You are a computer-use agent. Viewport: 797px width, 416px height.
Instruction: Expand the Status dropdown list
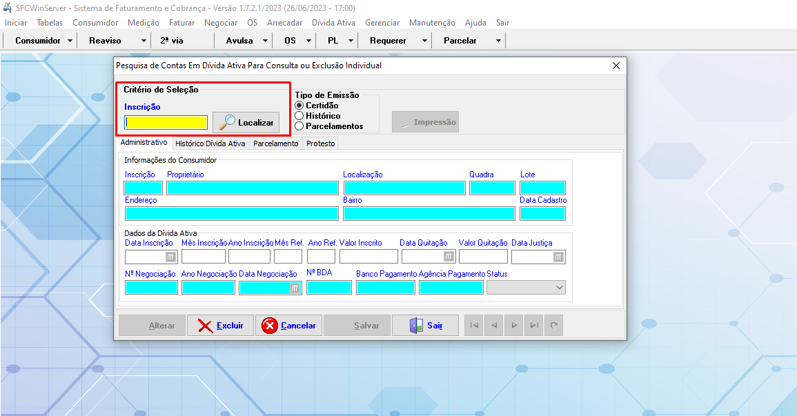[x=559, y=288]
